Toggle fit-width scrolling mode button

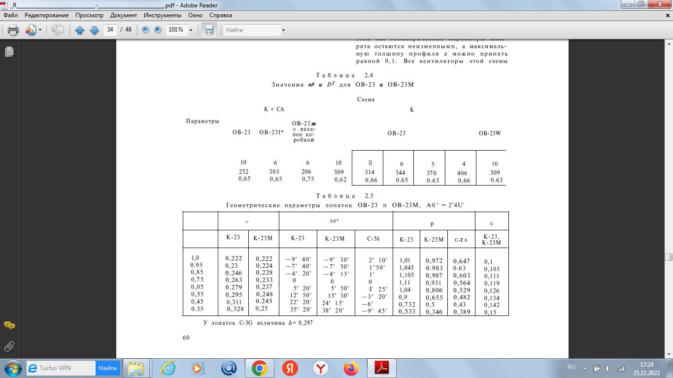coord(209,30)
